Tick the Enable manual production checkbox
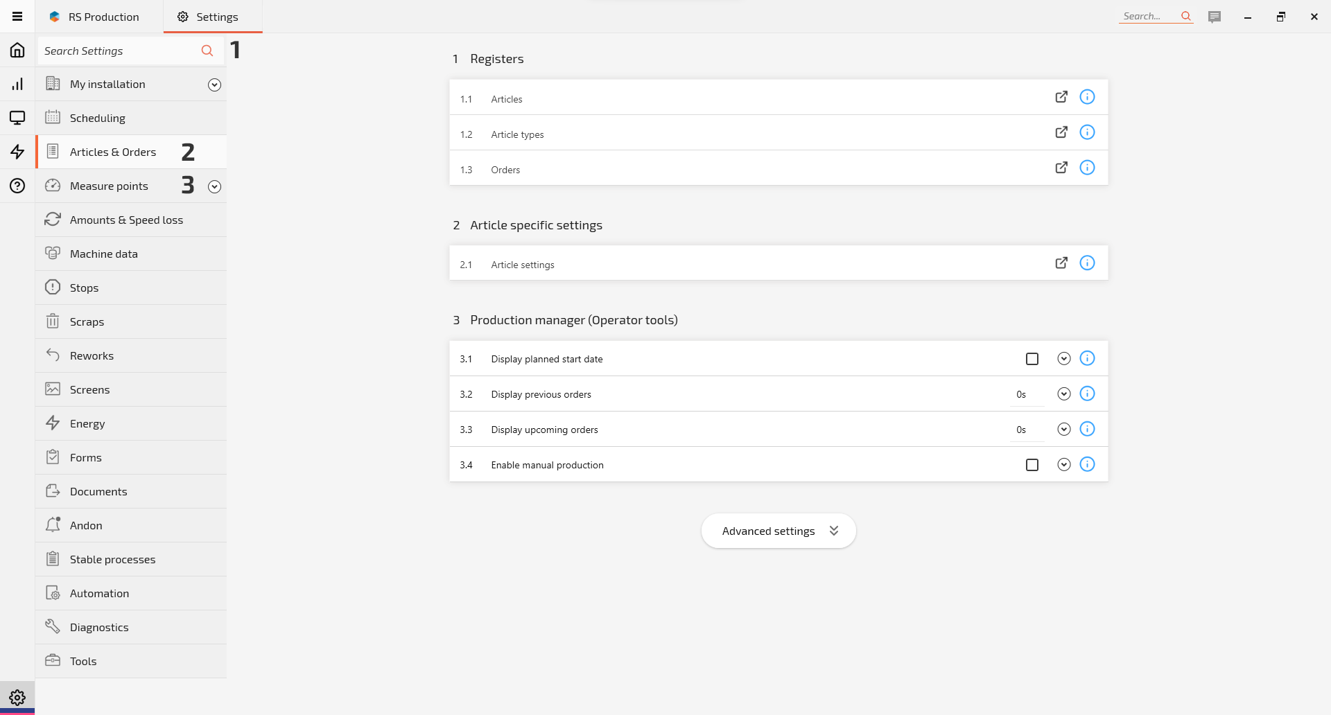The image size is (1331, 715). click(x=1032, y=465)
